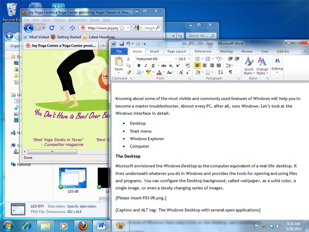
Task: Click the Grow Font icon
Action: point(181,72)
